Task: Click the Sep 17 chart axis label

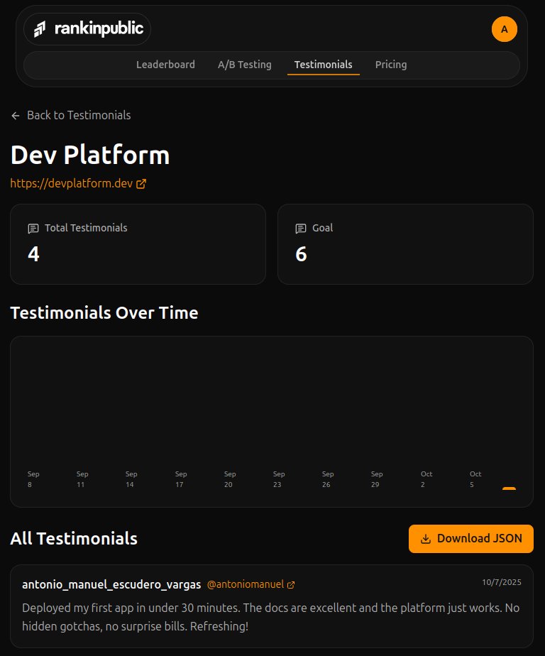Action: coord(181,479)
